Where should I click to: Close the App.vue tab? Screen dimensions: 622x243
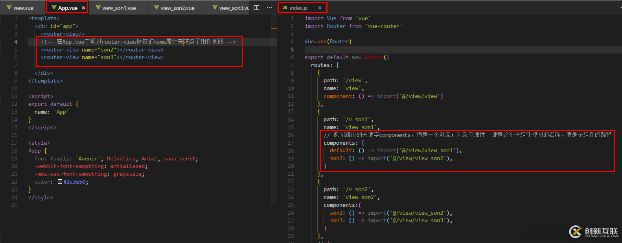point(83,8)
